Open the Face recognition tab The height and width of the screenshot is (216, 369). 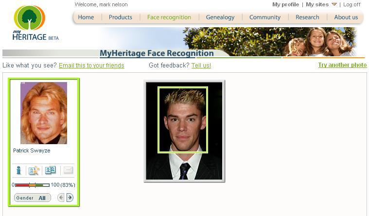(x=169, y=17)
